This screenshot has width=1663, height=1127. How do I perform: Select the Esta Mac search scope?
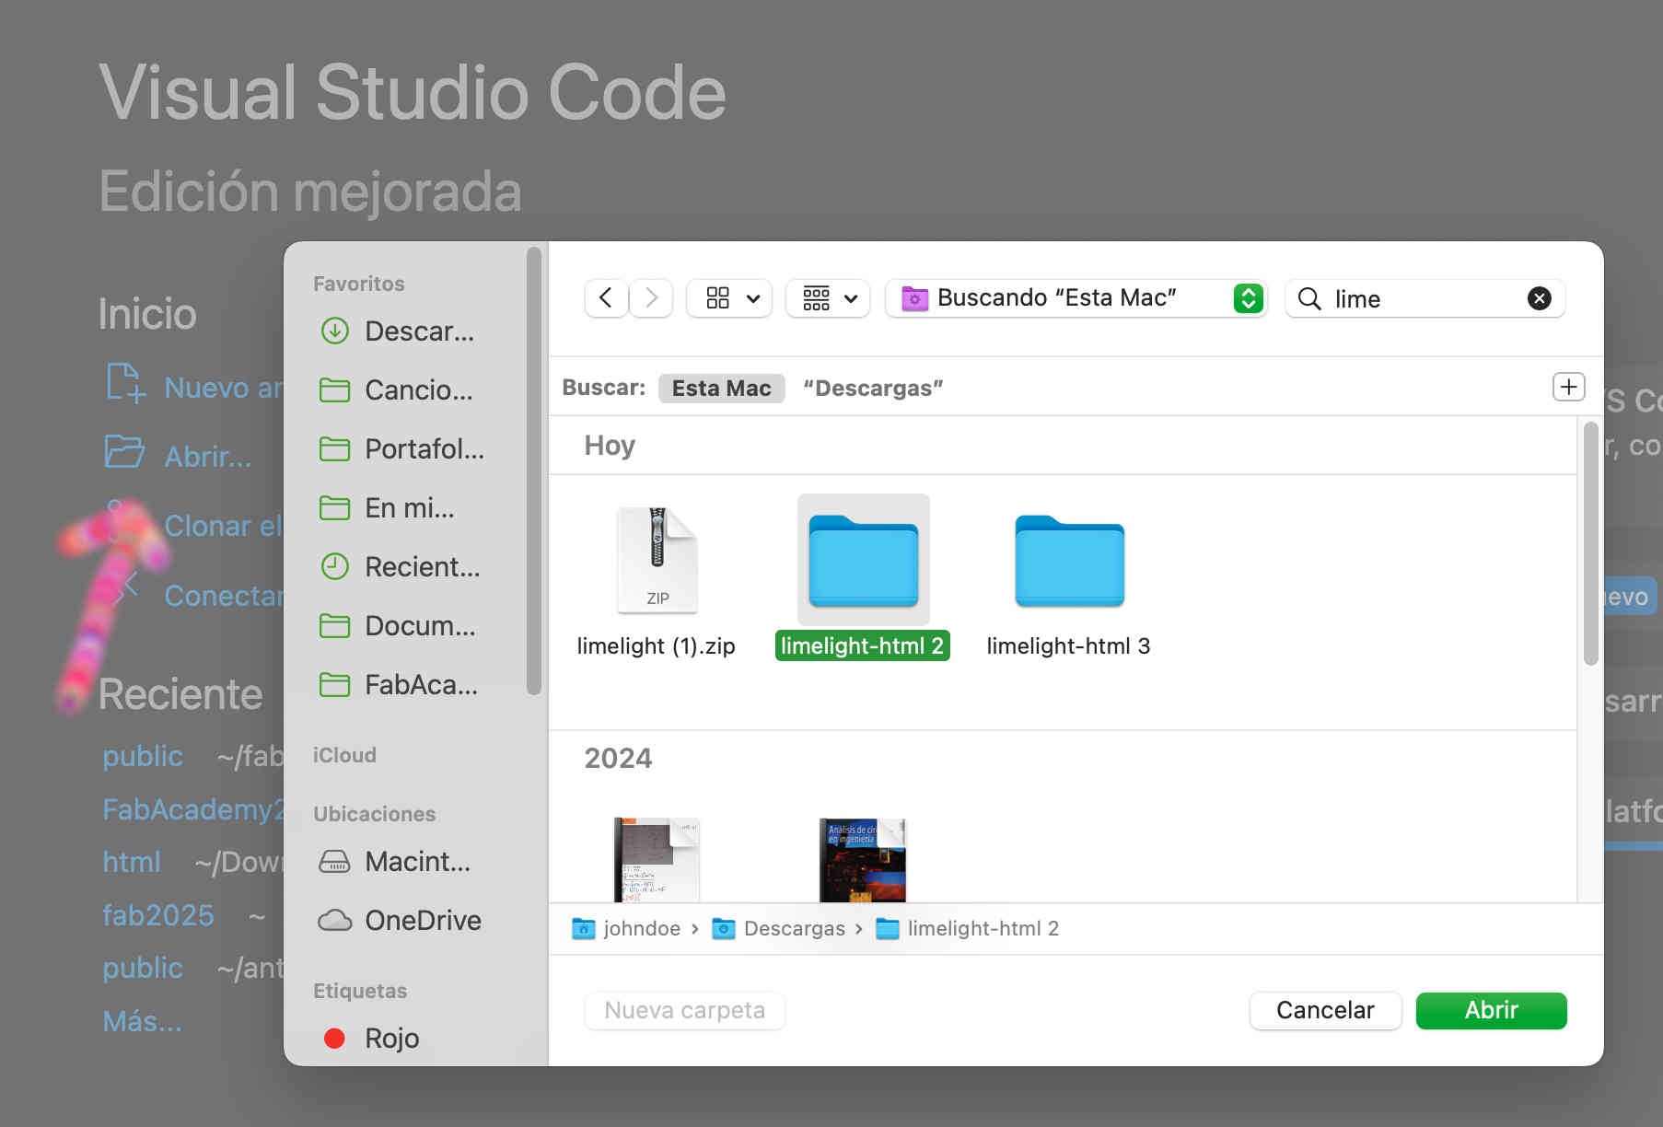721,388
